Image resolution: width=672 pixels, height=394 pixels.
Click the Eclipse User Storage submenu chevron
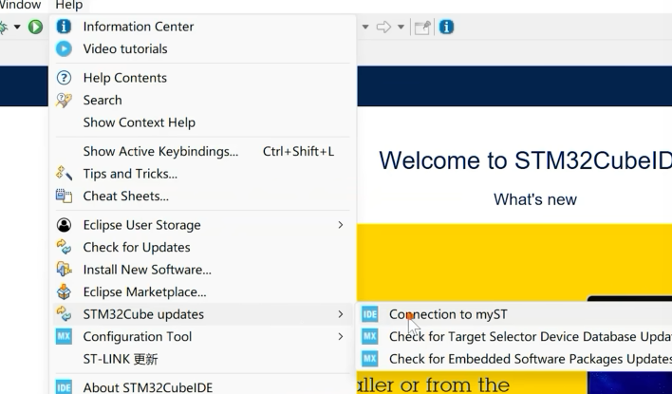click(341, 225)
